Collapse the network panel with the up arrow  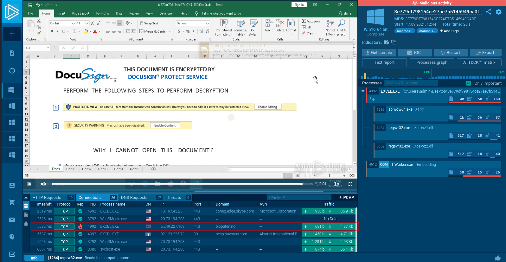(x=26, y=197)
